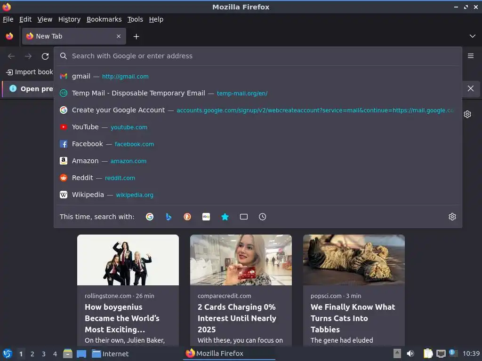The width and height of the screenshot is (482, 361).
Task: Open the clipboard manager tray icon
Action: [428, 353]
